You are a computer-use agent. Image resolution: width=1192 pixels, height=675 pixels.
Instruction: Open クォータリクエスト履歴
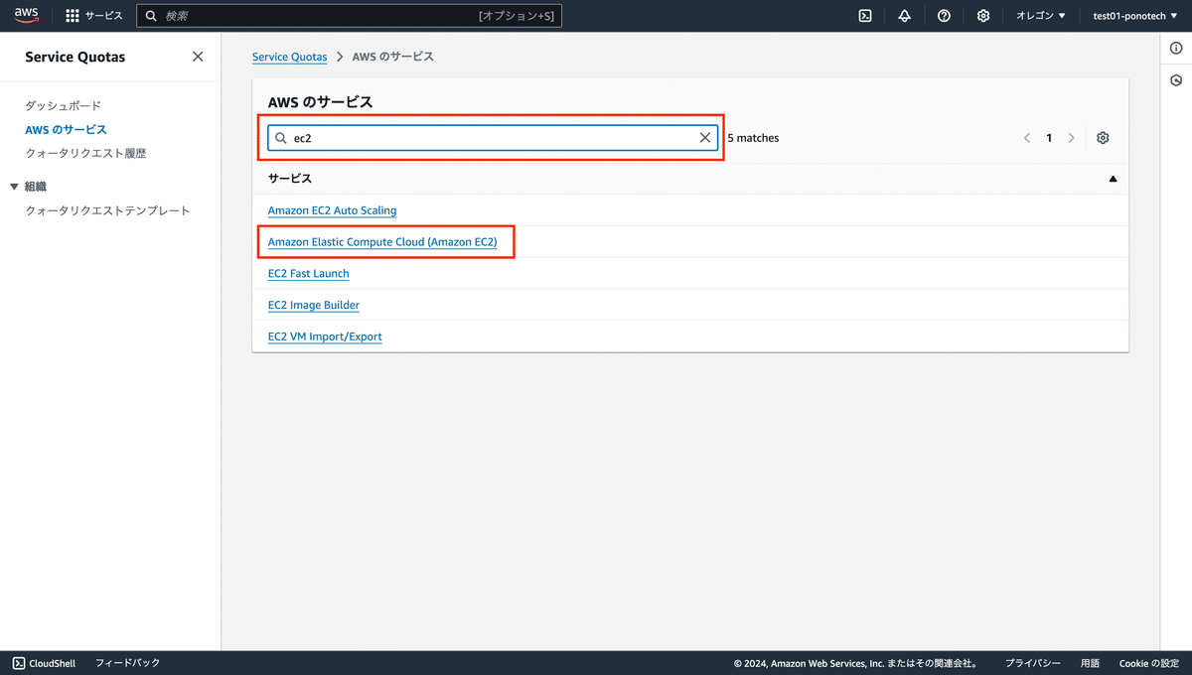click(85, 153)
